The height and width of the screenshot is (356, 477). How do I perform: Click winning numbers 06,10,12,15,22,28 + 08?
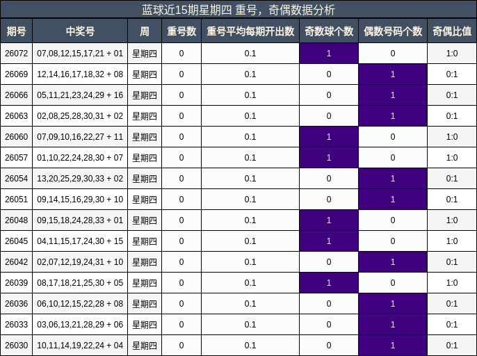80,304
